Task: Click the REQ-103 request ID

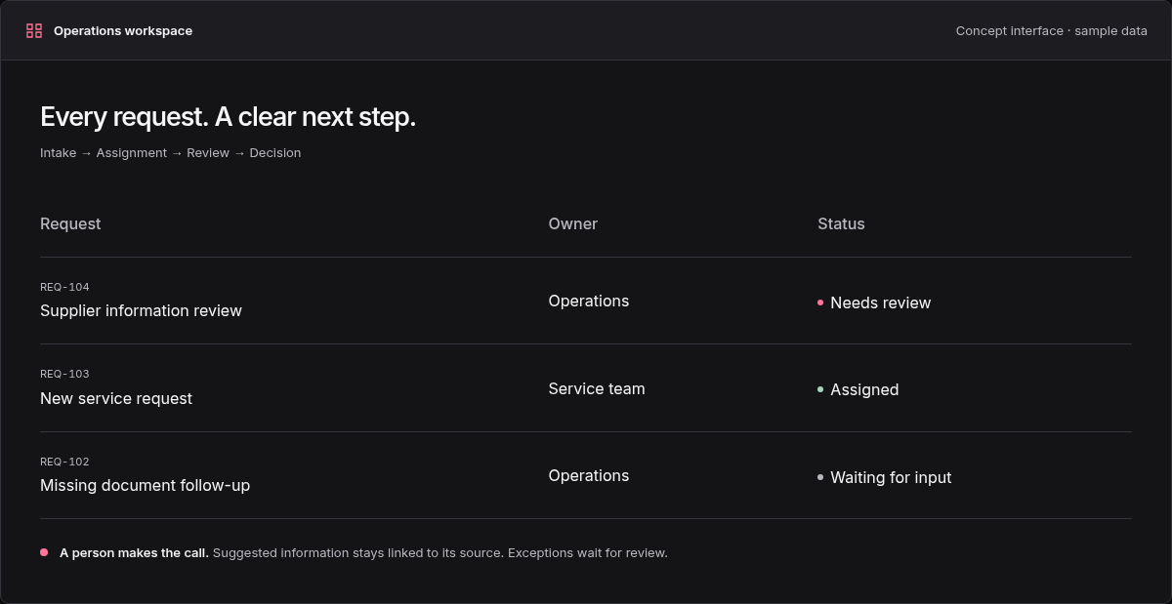Action: pyautogui.click(x=64, y=374)
